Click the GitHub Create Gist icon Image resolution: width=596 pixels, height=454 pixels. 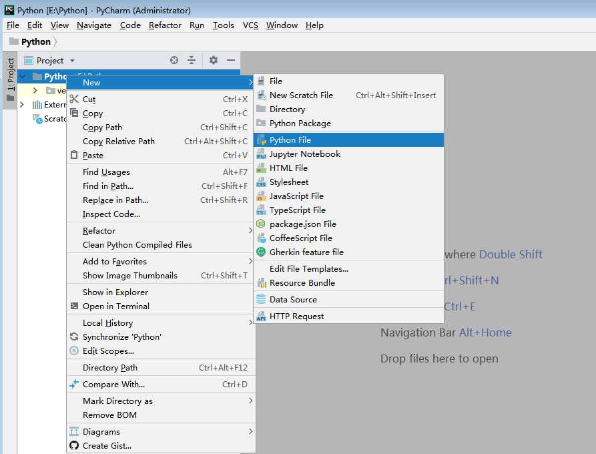tap(74, 445)
